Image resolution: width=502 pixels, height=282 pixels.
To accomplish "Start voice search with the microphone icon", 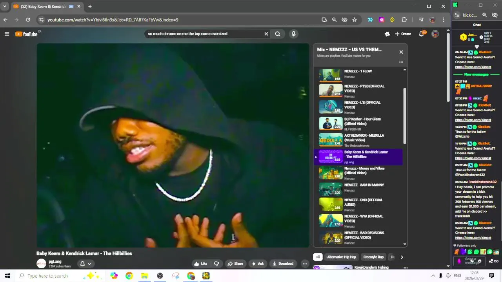I will [293, 34].
